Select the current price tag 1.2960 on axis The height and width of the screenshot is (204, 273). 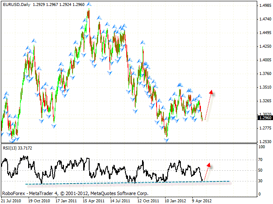click(264, 118)
